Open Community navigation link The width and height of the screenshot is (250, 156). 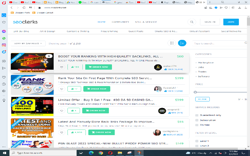tap(120, 22)
